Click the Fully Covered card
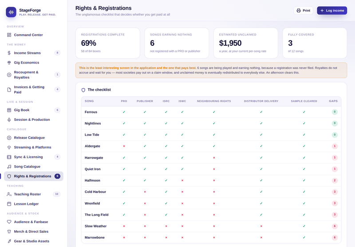The width and height of the screenshot is (355, 247). coord(315,43)
